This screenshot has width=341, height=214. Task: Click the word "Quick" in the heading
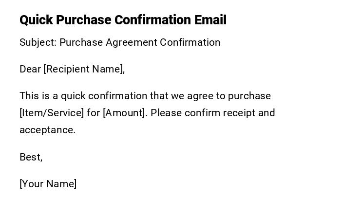(36, 20)
